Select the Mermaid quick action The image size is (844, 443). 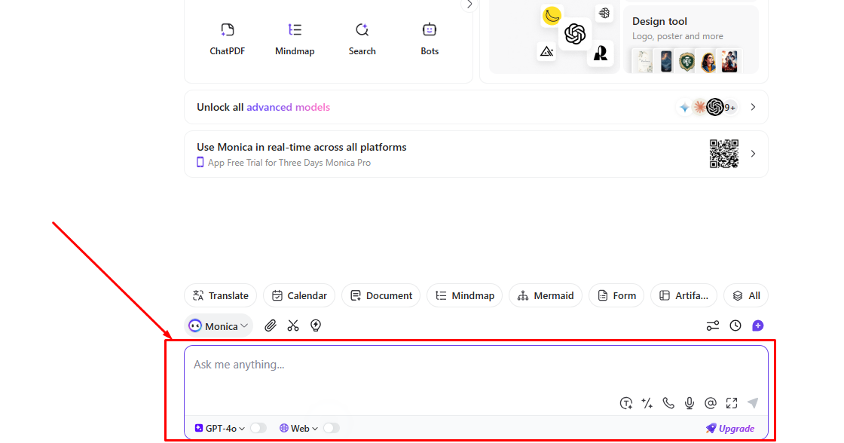546,295
